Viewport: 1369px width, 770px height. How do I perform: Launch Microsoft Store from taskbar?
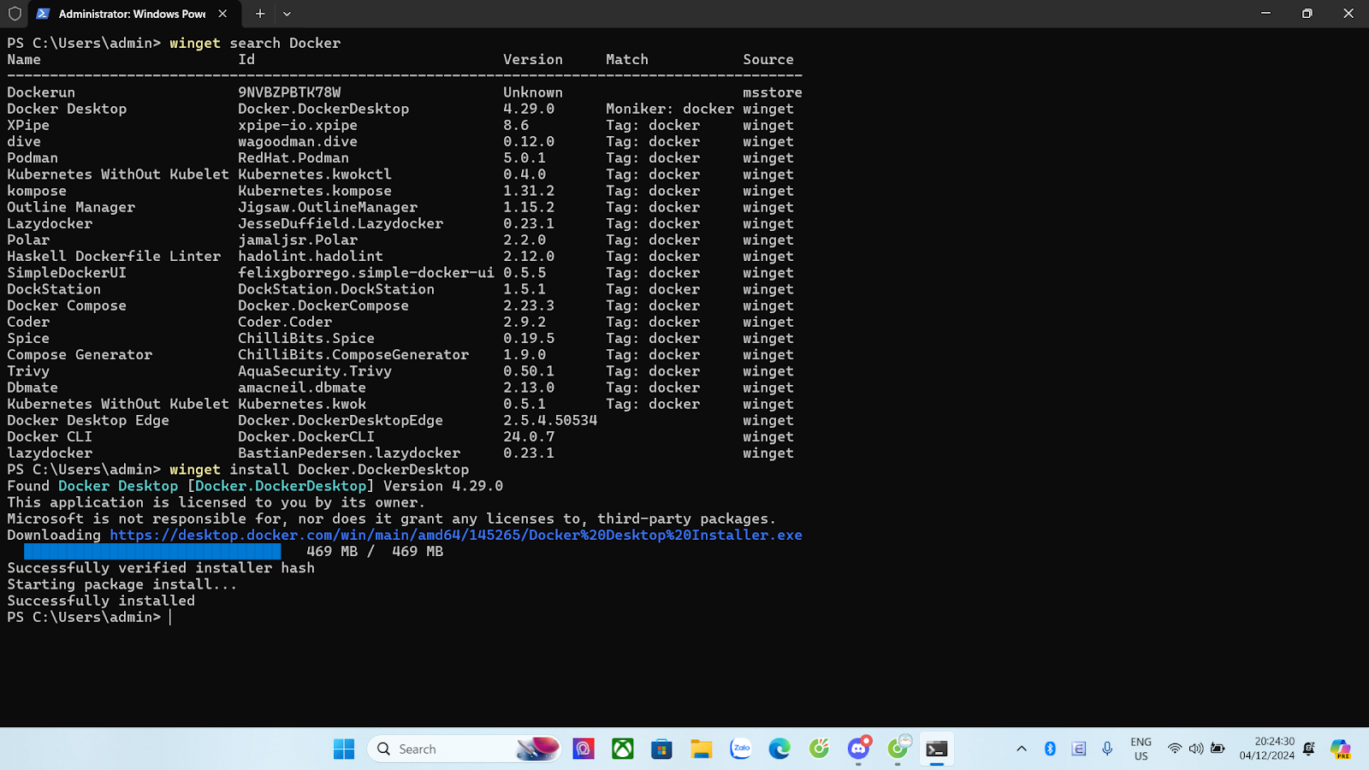[661, 749]
